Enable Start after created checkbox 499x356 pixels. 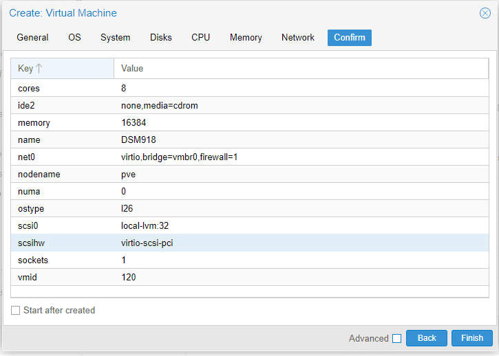click(15, 310)
